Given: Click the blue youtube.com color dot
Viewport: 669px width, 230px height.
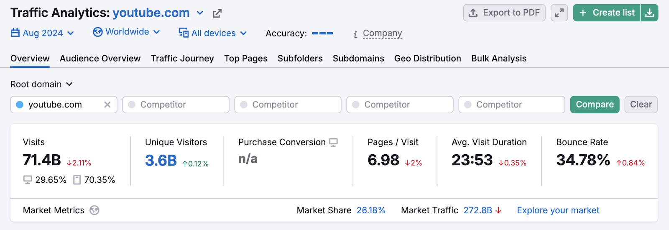Looking at the screenshot, I should [20, 105].
